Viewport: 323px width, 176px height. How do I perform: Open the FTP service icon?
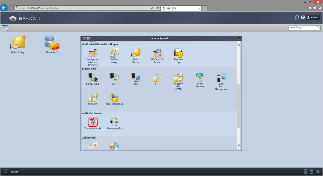click(x=157, y=78)
